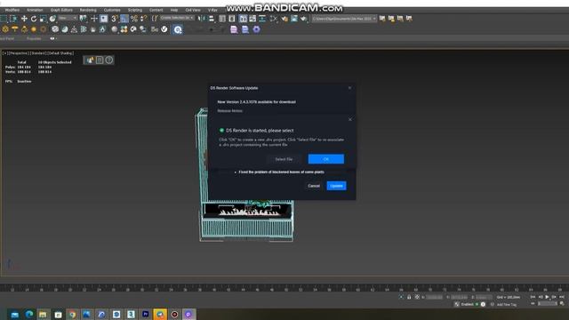Click the Add Time Tag field
Screen dimensions: 569x320
[506, 304]
